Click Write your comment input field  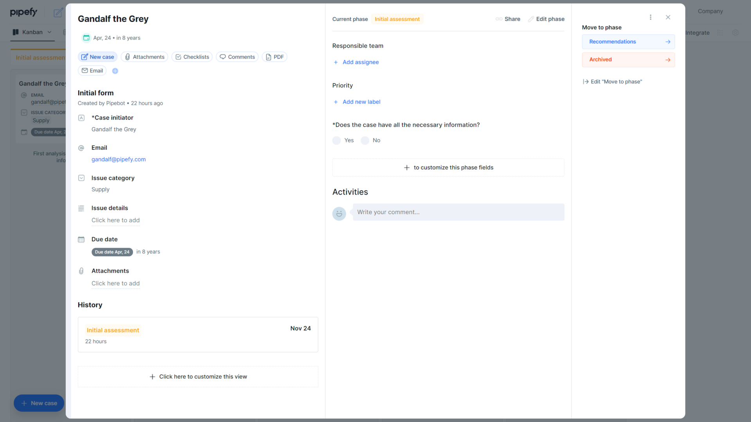[x=458, y=212]
